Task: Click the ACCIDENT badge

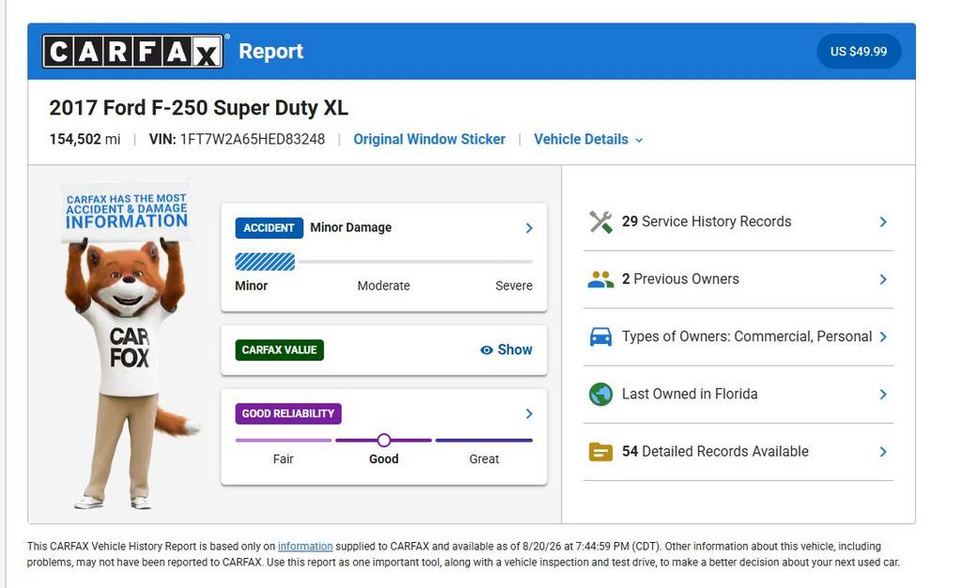Action: pyautogui.click(x=269, y=228)
